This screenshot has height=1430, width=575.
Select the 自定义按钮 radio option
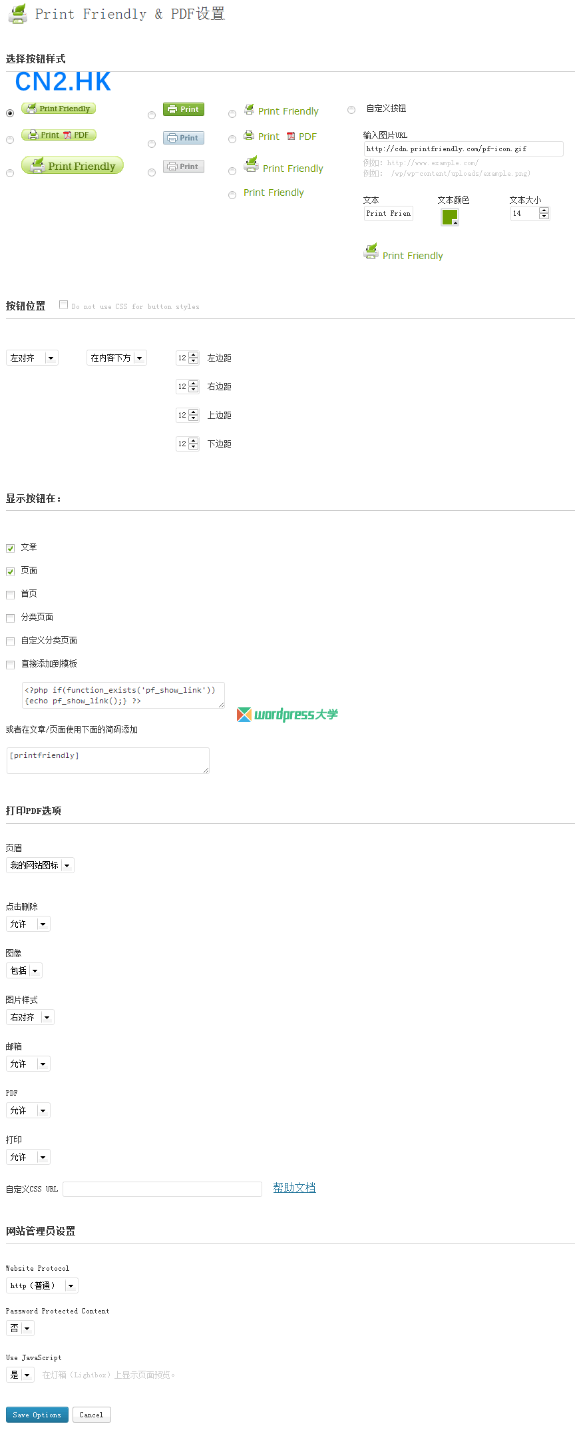click(x=351, y=110)
